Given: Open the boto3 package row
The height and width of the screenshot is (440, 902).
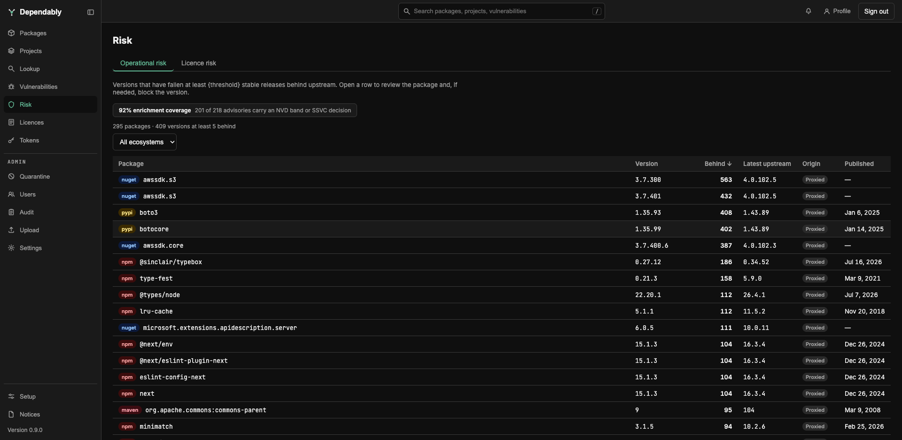Looking at the screenshot, I should point(502,212).
